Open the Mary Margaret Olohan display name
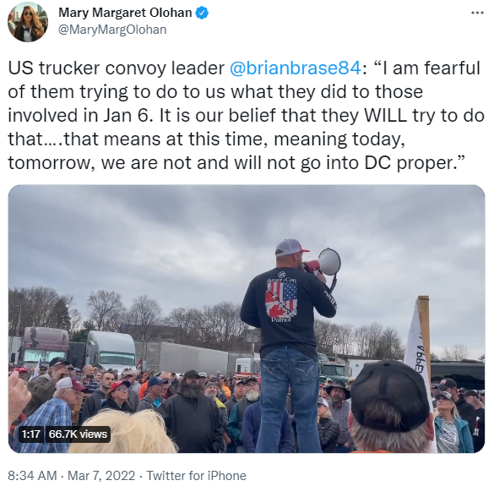The image size is (494, 486). click(125, 13)
